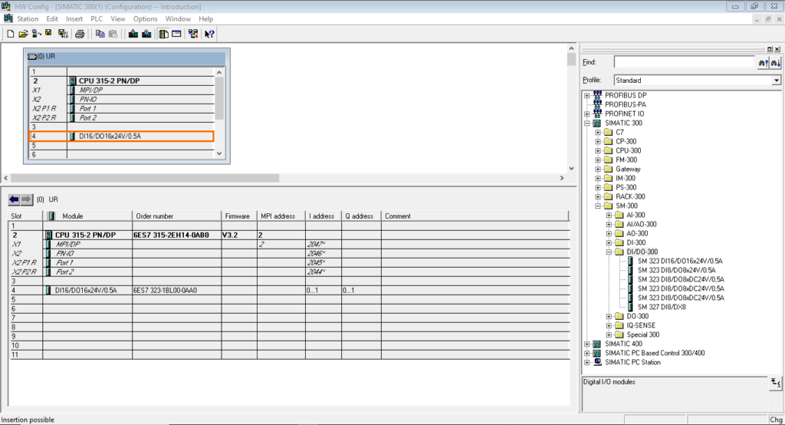
Task: Select slot 4 DI16/DO16x24V/0.5A in rack
Action: point(122,137)
